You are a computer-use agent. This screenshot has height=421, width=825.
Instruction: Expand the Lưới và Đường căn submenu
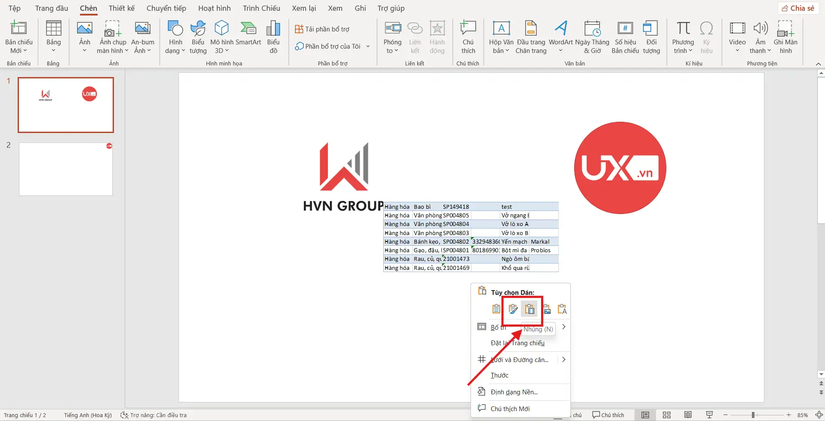[x=563, y=360]
